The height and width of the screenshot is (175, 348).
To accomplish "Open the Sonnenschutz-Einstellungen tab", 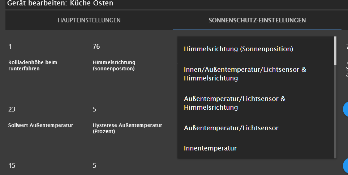I will 257,20.
